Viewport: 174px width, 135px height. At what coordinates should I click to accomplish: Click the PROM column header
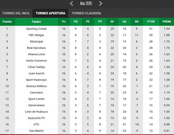coord(167,22)
